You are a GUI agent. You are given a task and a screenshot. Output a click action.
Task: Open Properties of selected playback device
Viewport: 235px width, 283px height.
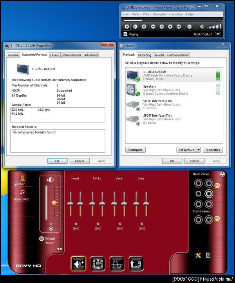pyautogui.click(x=213, y=150)
